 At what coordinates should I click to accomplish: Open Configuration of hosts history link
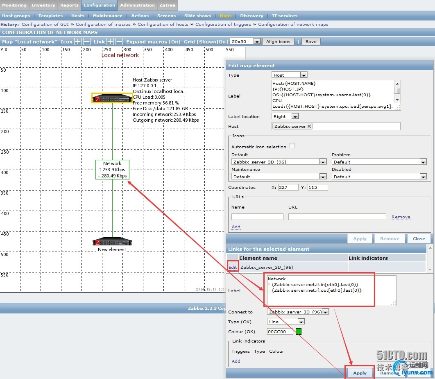(163, 25)
